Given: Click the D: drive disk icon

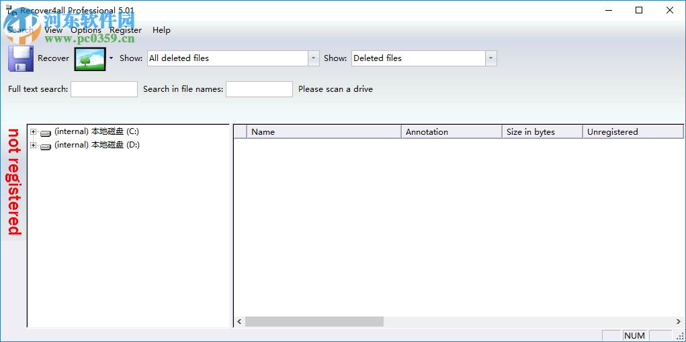Looking at the screenshot, I should 46,148.
